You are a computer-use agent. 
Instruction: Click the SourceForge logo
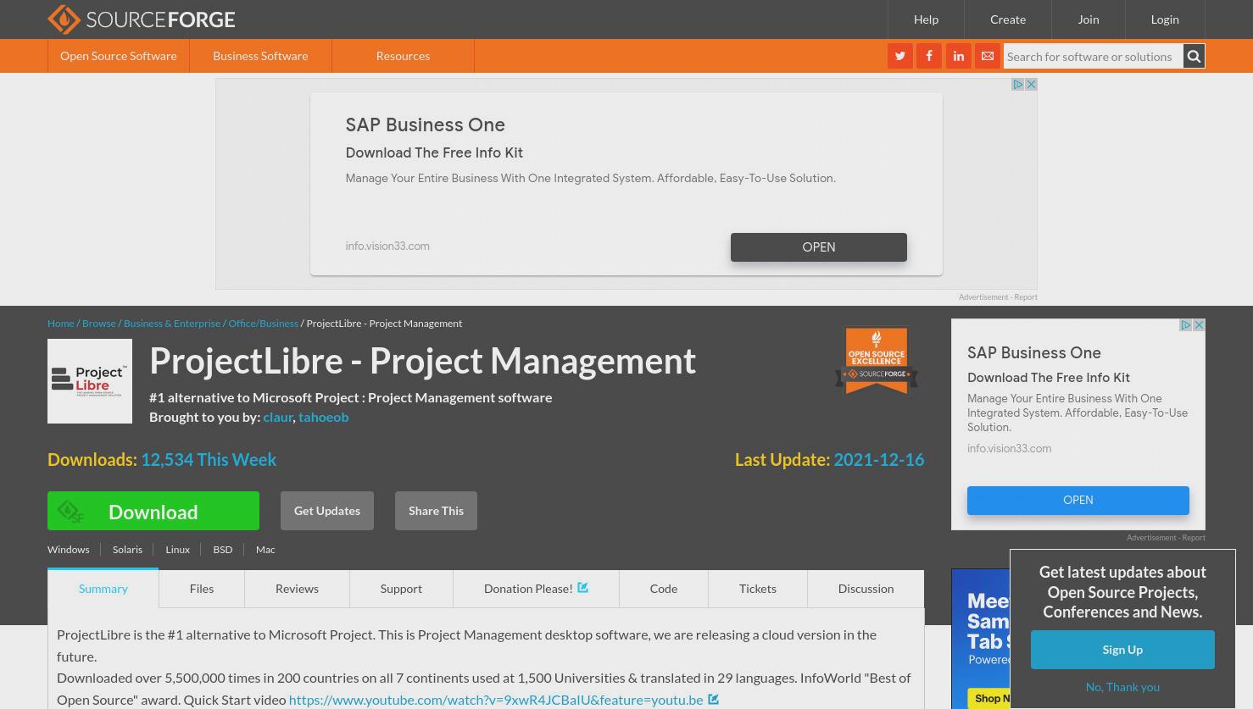click(141, 19)
